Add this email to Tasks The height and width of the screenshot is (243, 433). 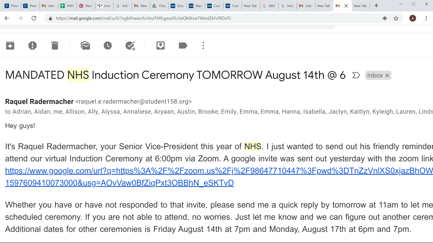point(130,46)
